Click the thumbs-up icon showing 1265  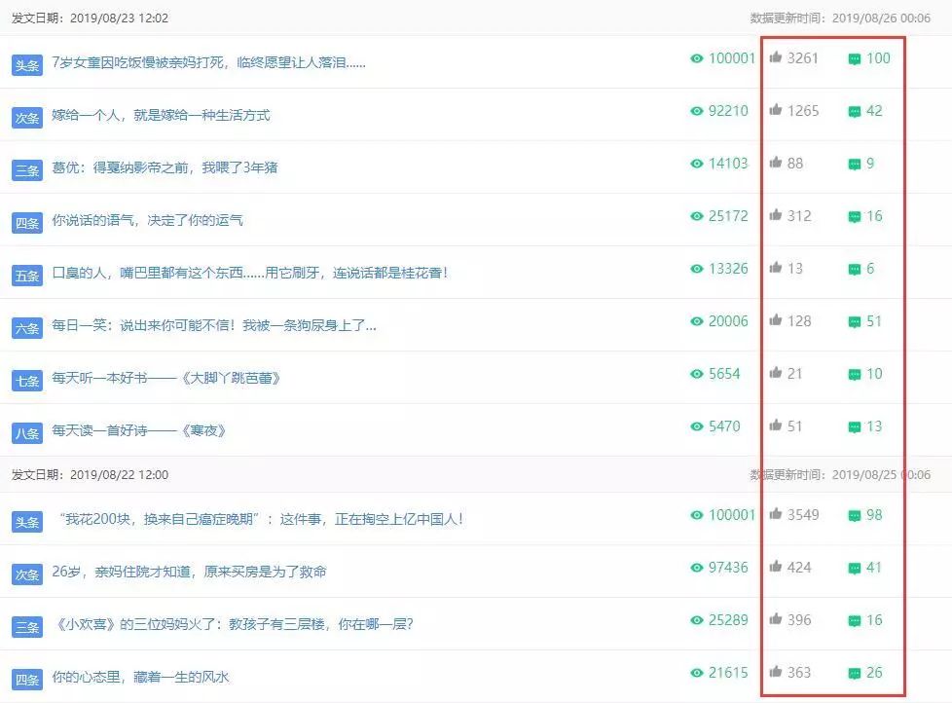(x=776, y=111)
